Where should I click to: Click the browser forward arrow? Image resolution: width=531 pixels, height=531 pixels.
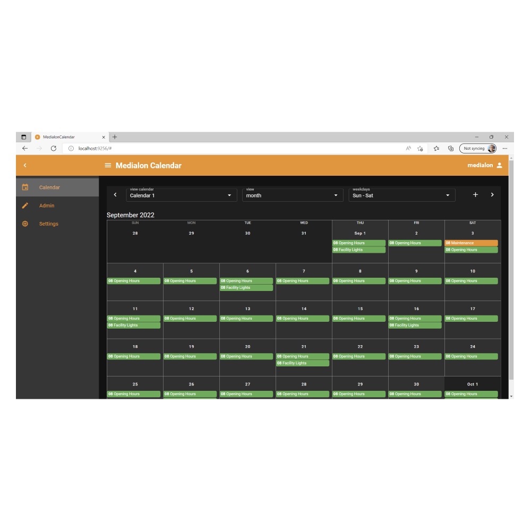coord(39,148)
